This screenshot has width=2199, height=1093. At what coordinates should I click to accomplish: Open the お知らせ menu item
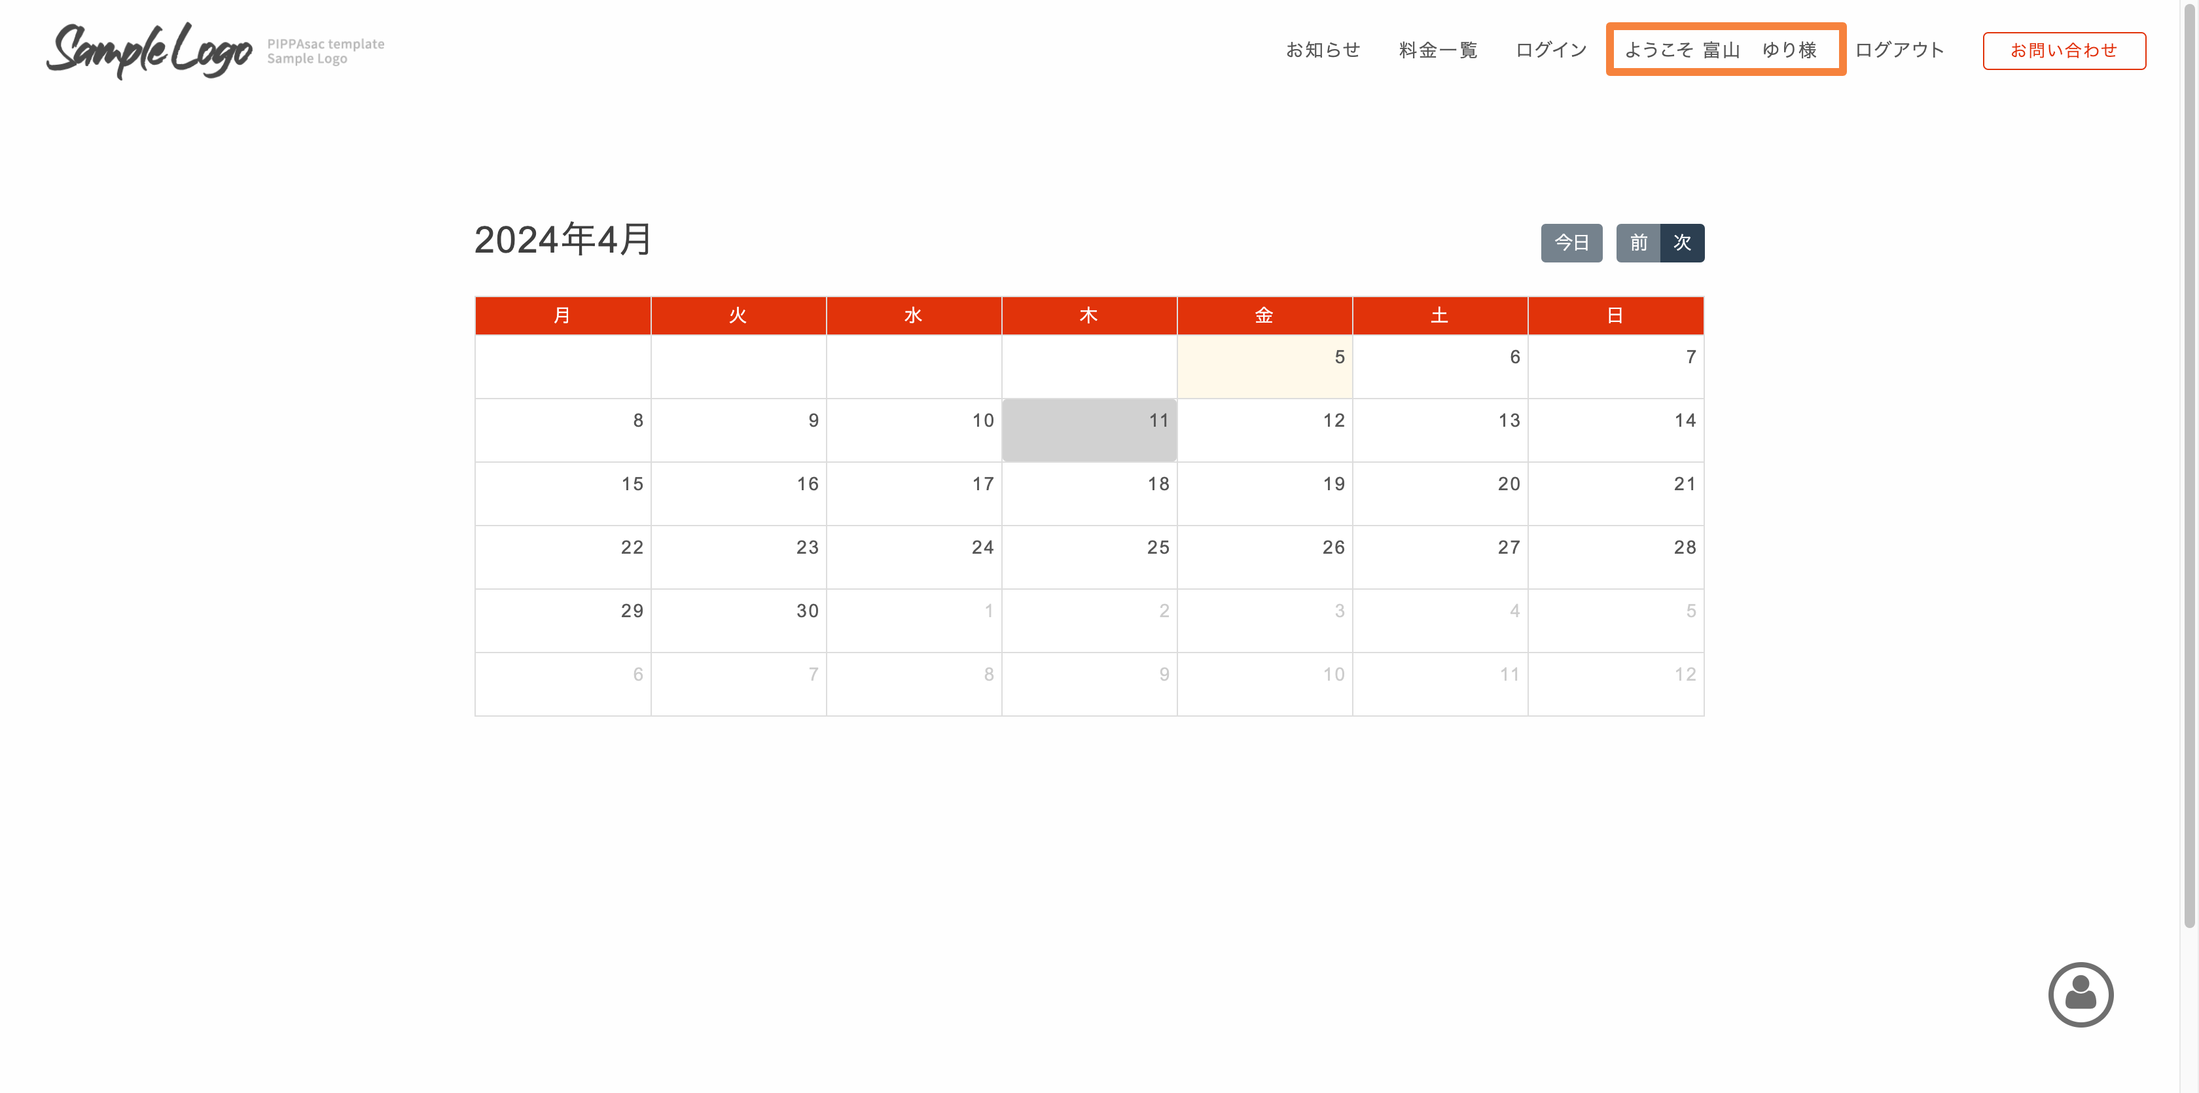coord(1322,50)
